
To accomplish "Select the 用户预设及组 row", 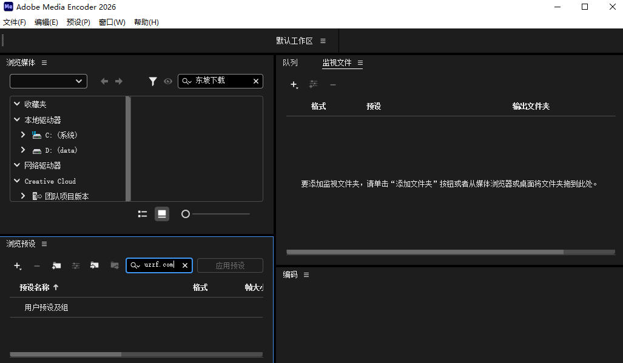I will 136,307.
